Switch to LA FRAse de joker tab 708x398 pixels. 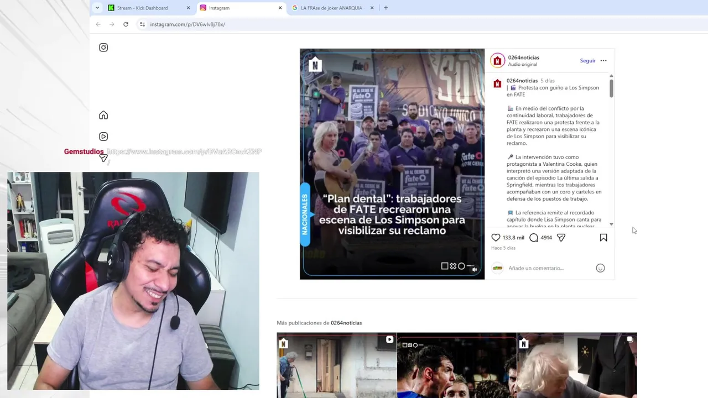[333, 8]
